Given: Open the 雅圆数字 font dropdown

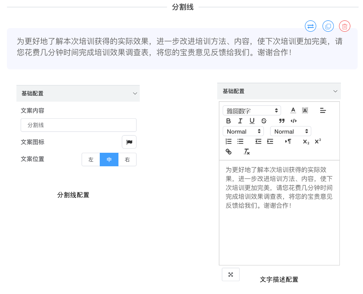Looking at the screenshot, I should point(252,111).
